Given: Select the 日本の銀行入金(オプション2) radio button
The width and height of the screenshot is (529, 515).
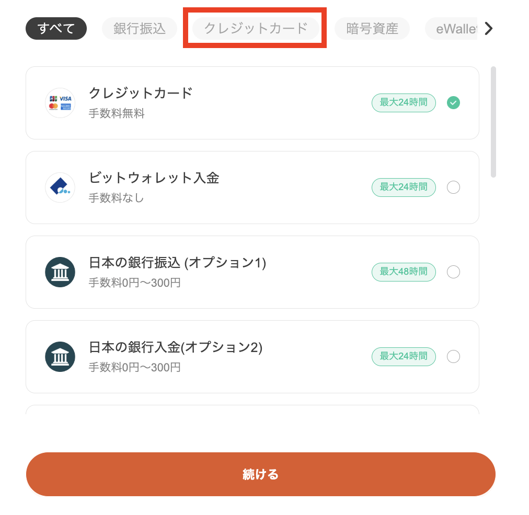Looking at the screenshot, I should point(453,357).
